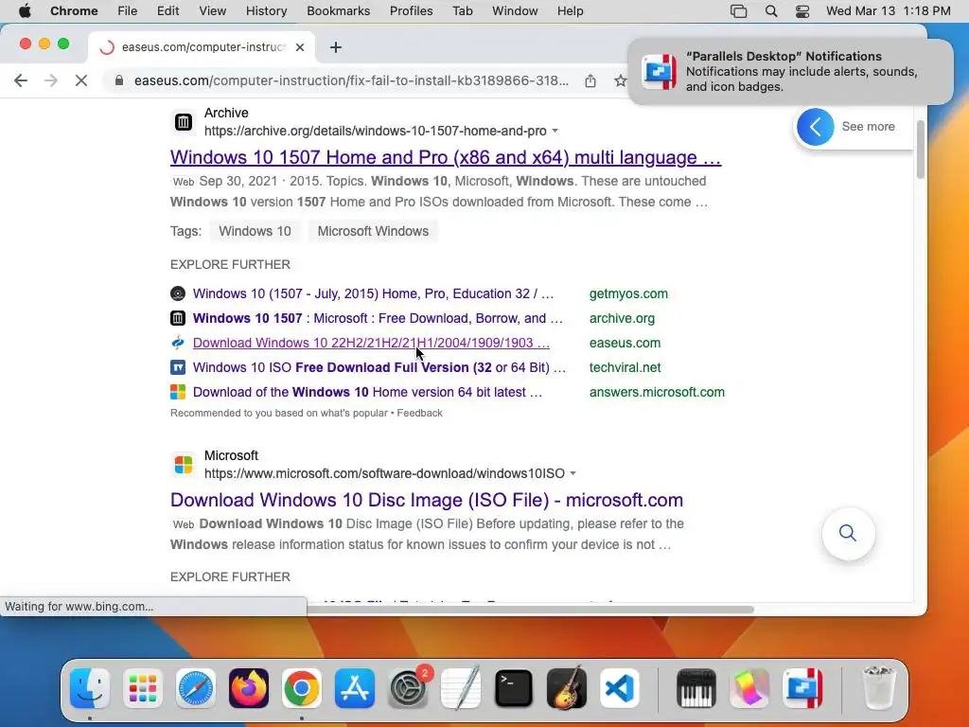Image resolution: width=969 pixels, height=727 pixels.
Task: Open the Chrome menu
Action: coord(74,11)
